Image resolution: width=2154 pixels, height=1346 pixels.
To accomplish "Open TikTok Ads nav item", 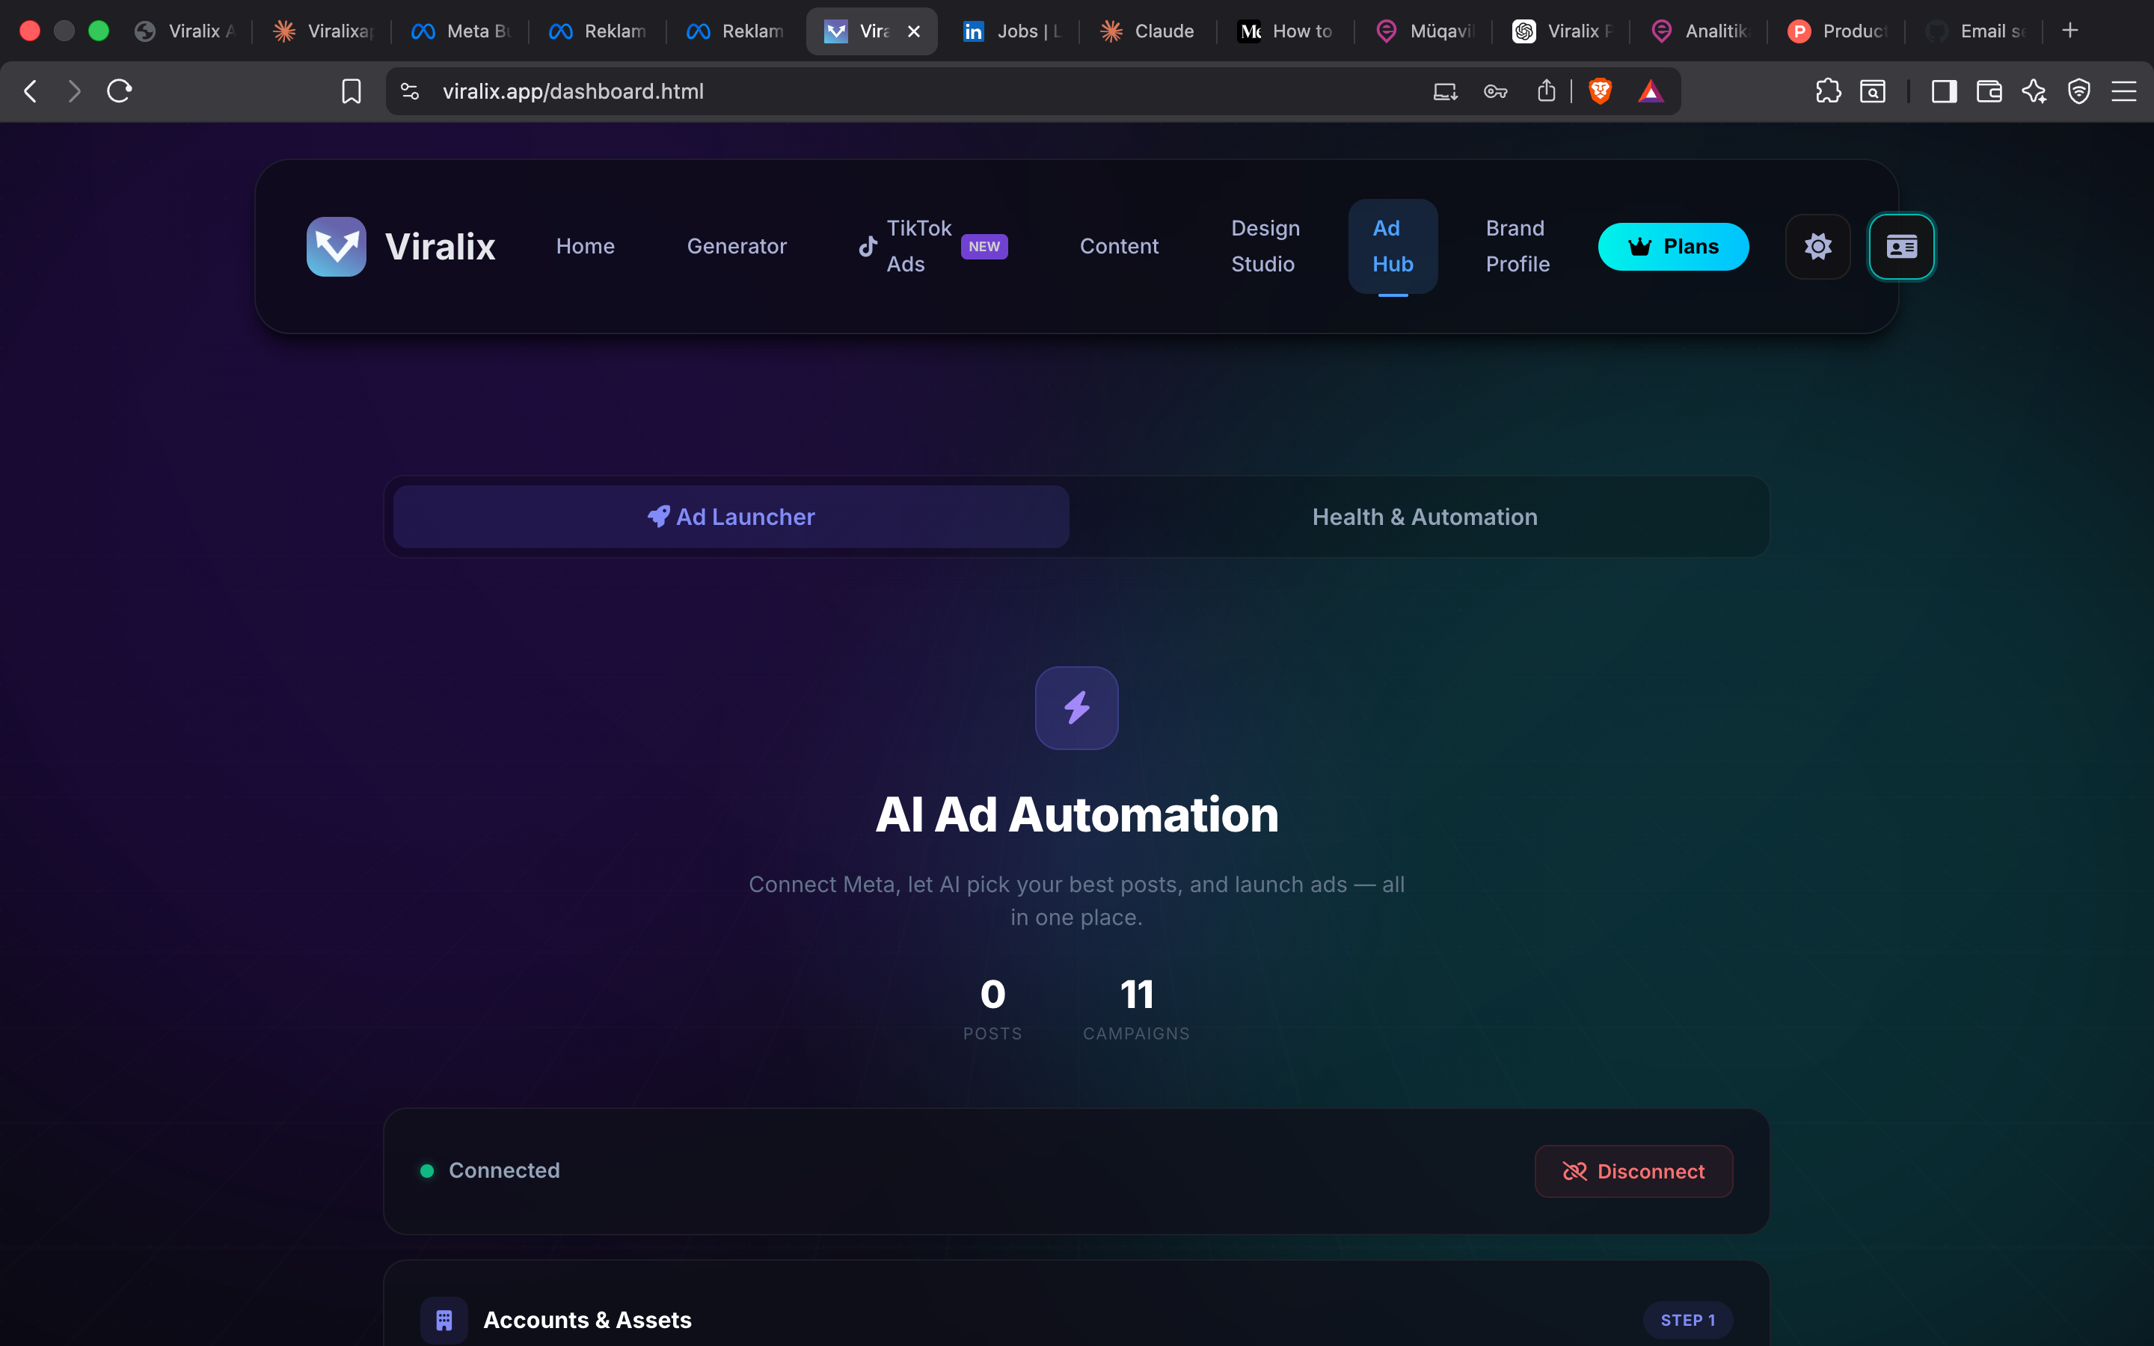I will click(x=932, y=247).
